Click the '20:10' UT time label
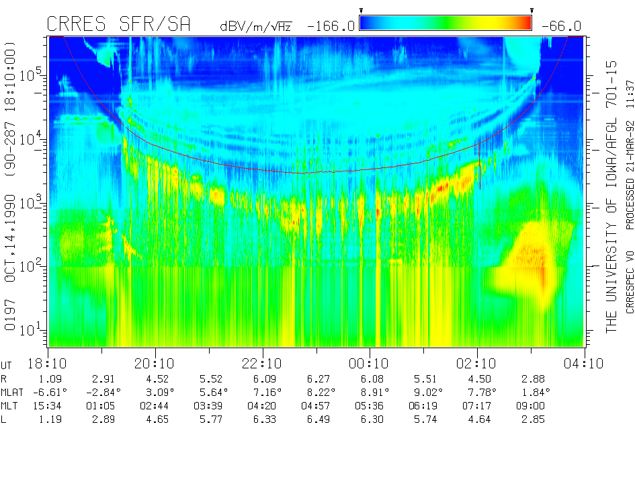635x484 pixels. (x=155, y=364)
